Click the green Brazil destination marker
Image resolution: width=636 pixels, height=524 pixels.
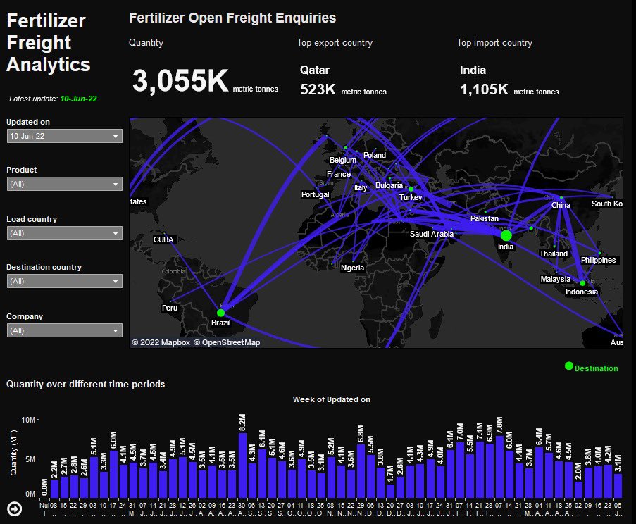pos(220,313)
